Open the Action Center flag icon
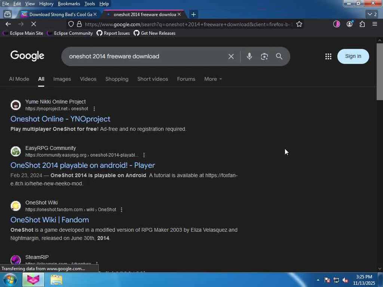The width and height of the screenshot is (383, 287). coord(327,280)
